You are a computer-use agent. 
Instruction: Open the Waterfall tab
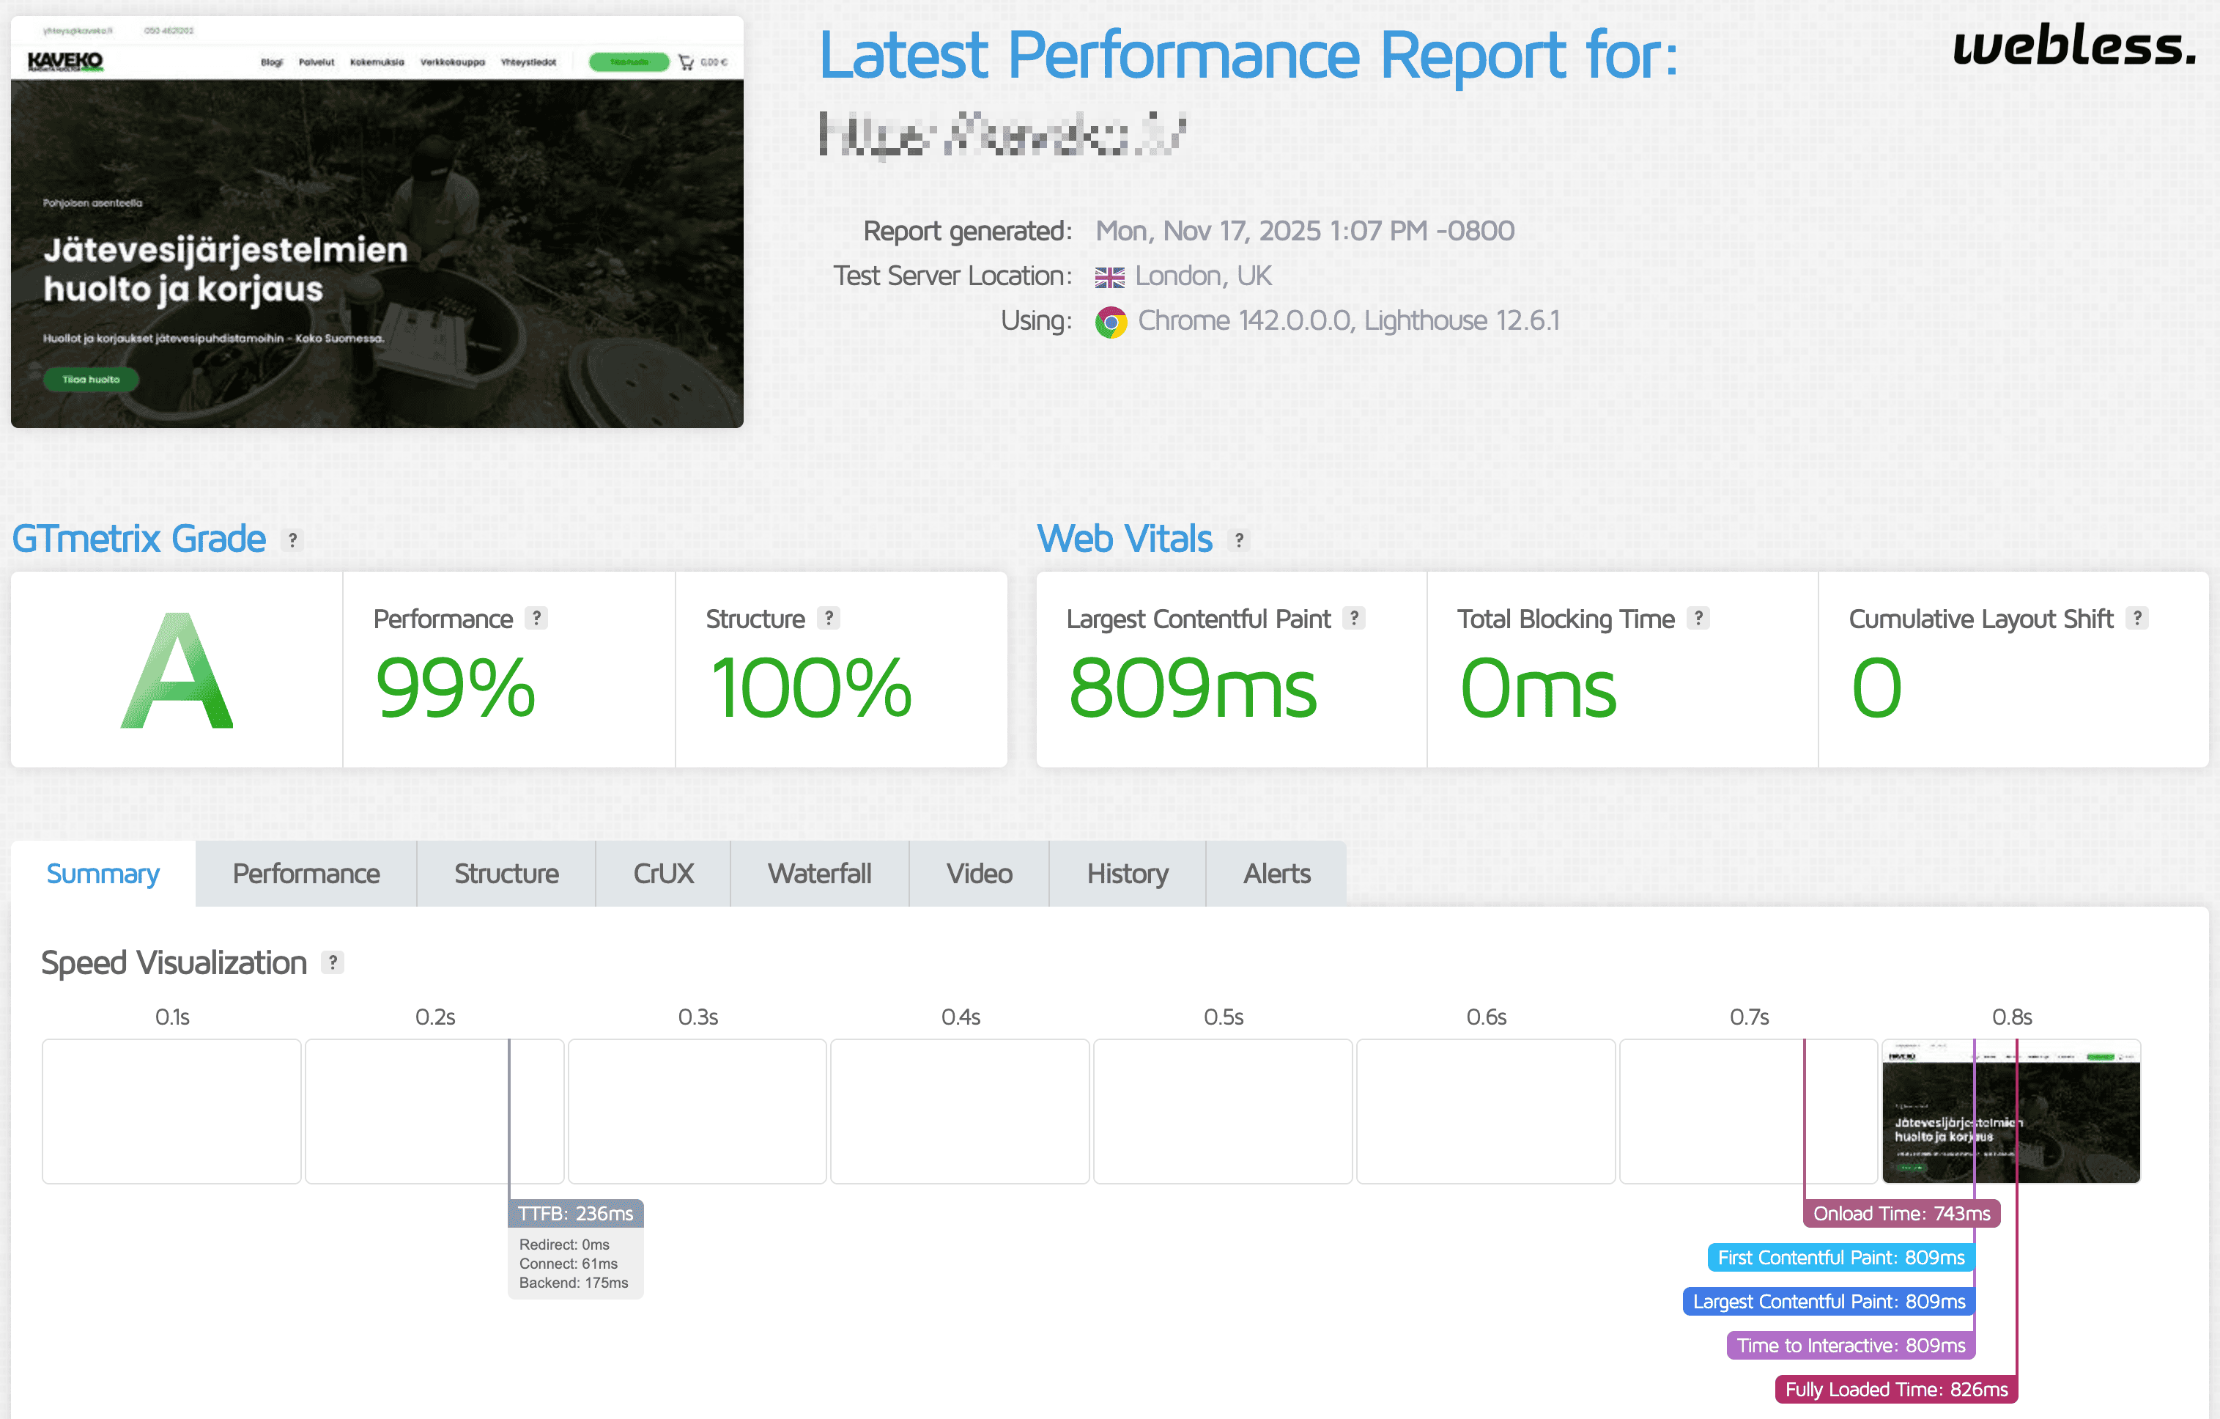coord(818,873)
